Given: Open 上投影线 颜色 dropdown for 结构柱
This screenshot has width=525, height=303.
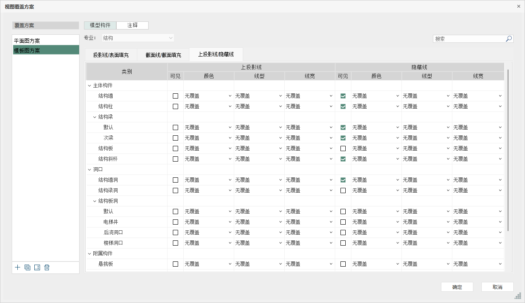Looking at the screenshot, I should [208, 106].
